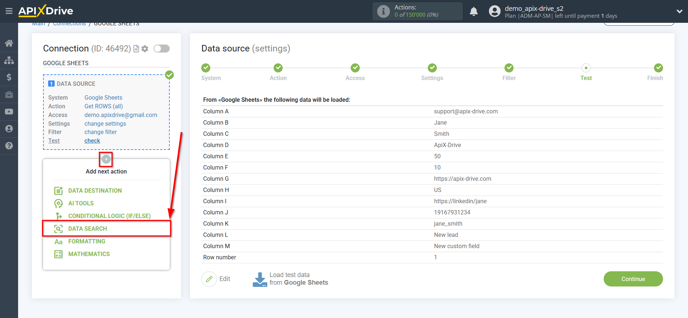The width and height of the screenshot is (688, 318).
Task: Click the account avatar icon
Action: [x=494, y=11]
